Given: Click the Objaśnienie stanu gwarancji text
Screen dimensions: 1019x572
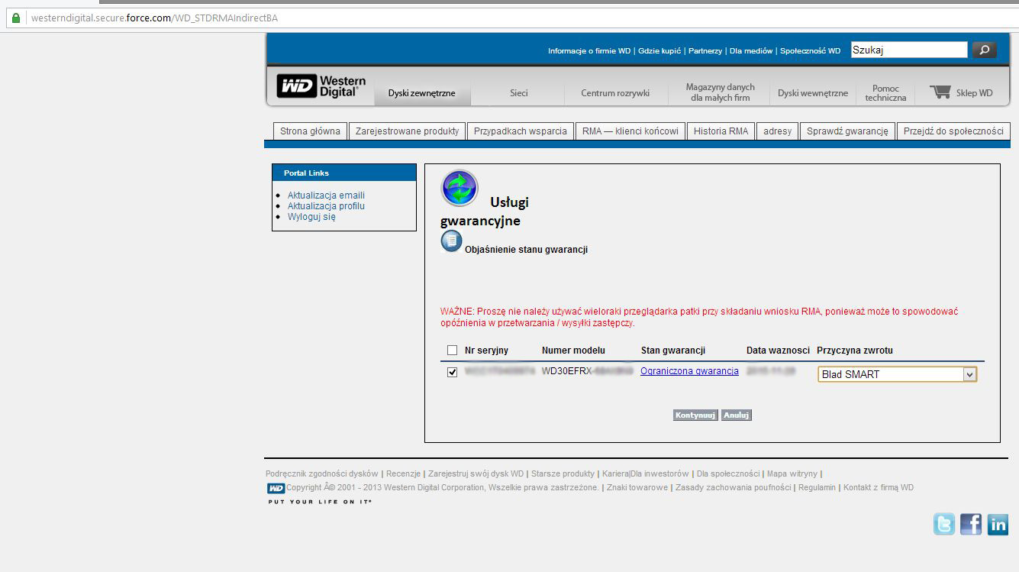Looking at the screenshot, I should (526, 250).
